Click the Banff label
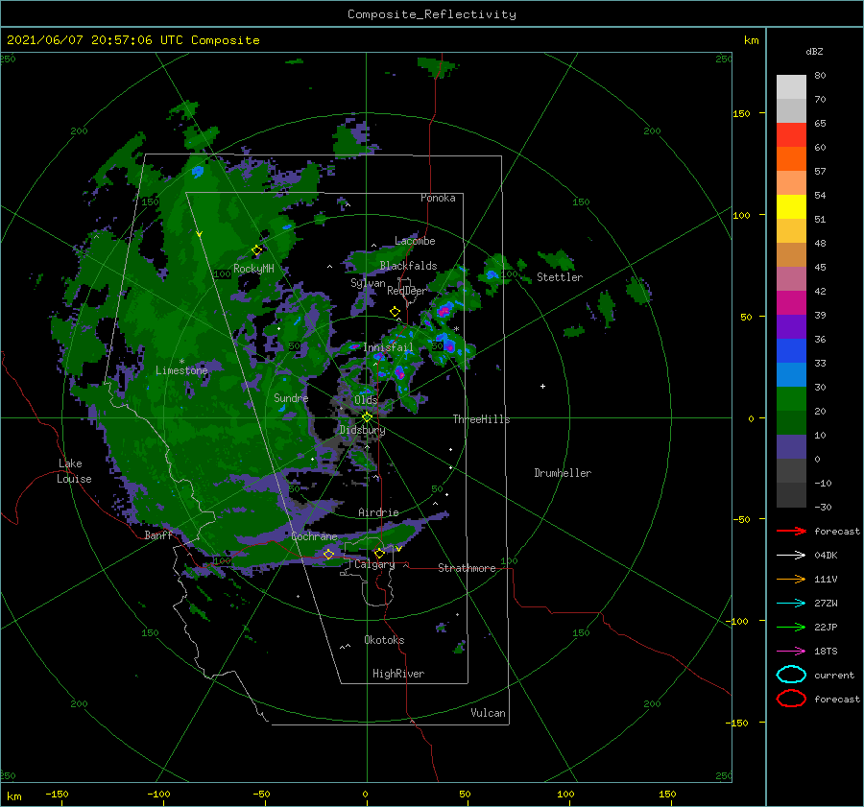Screen dimensions: 864x807 click(158, 535)
